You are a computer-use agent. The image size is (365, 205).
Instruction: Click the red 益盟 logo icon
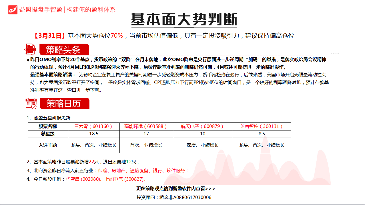13,9
